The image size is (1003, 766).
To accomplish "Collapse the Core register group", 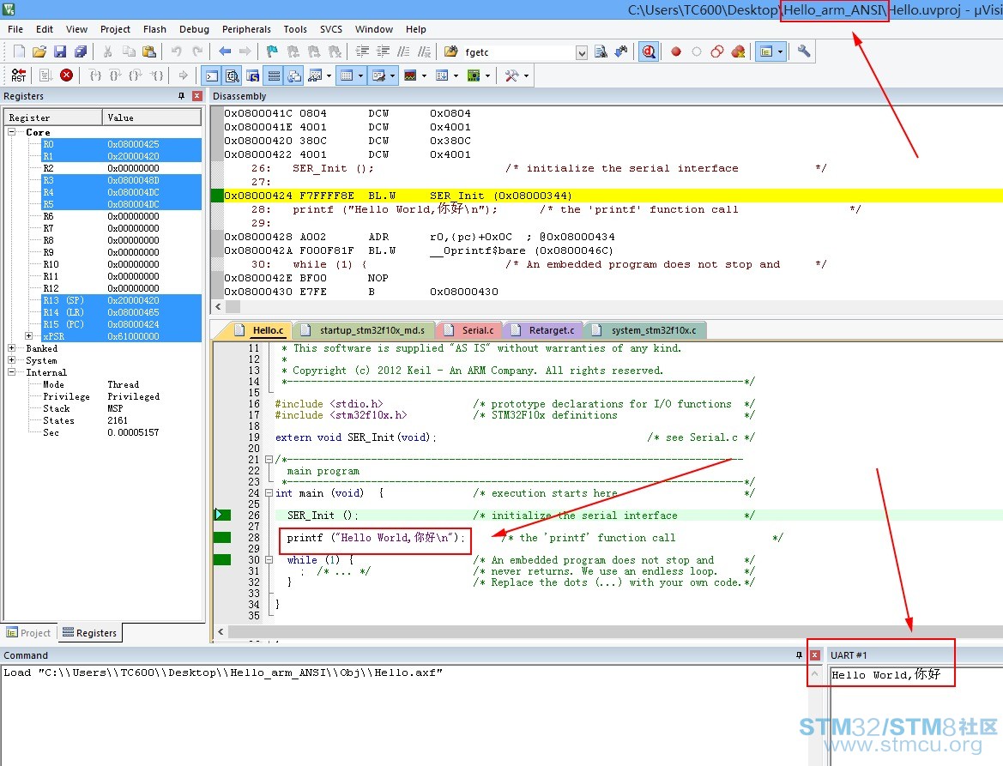I will [x=11, y=132].
